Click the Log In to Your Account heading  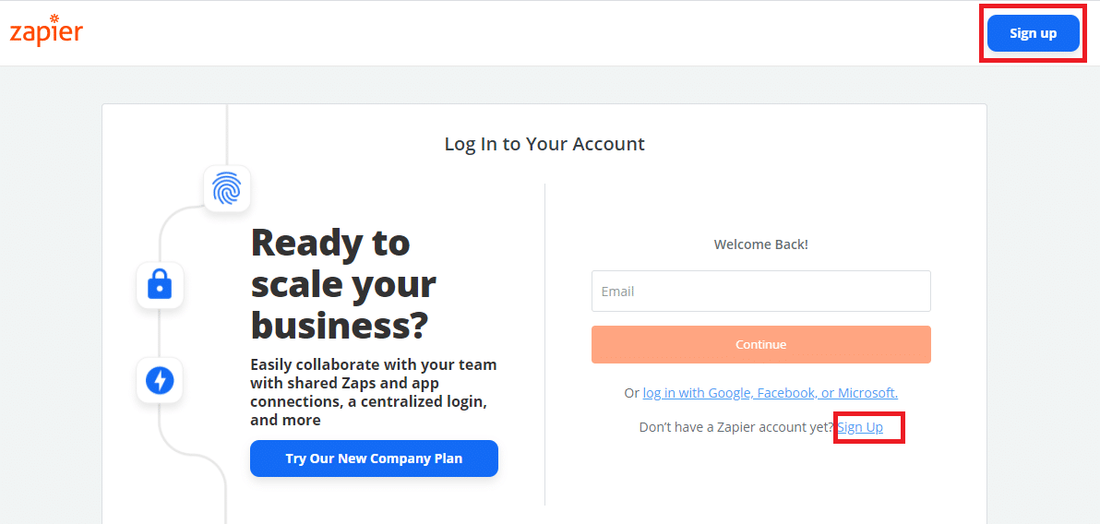[x=544, y=144]
